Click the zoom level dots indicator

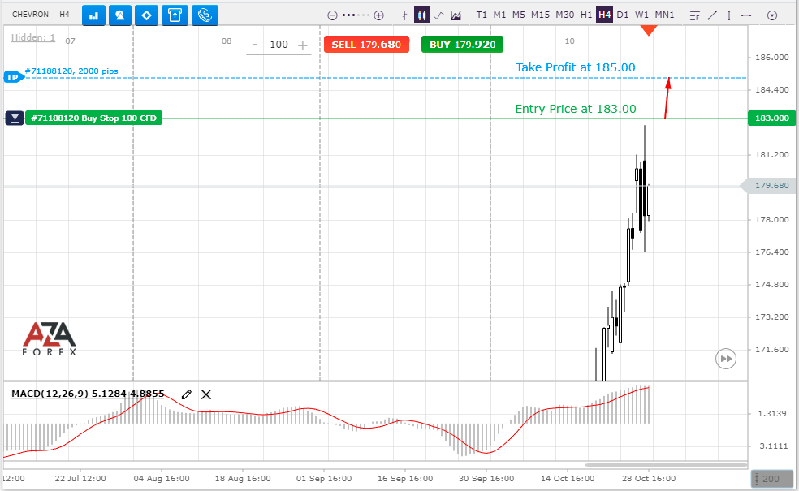pyautogui.click(x=356, y=15)
